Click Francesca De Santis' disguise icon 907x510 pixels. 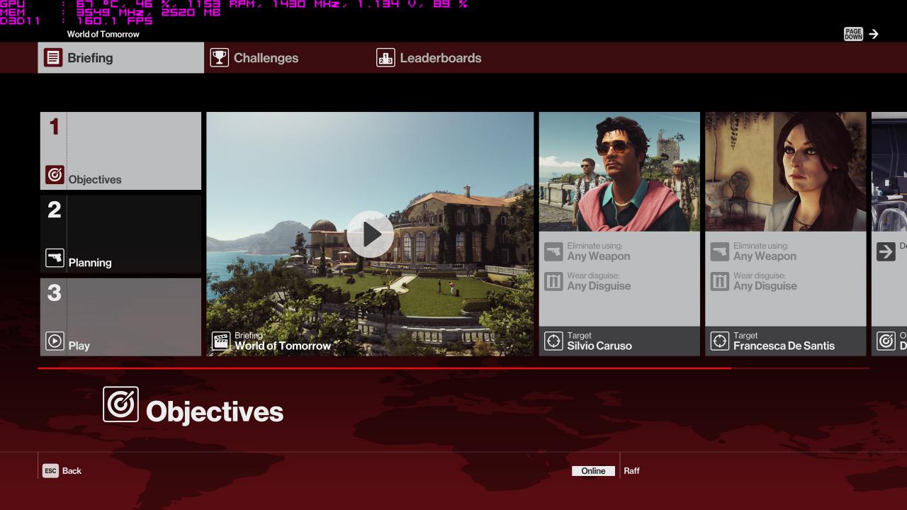click(x=719, y=281)
